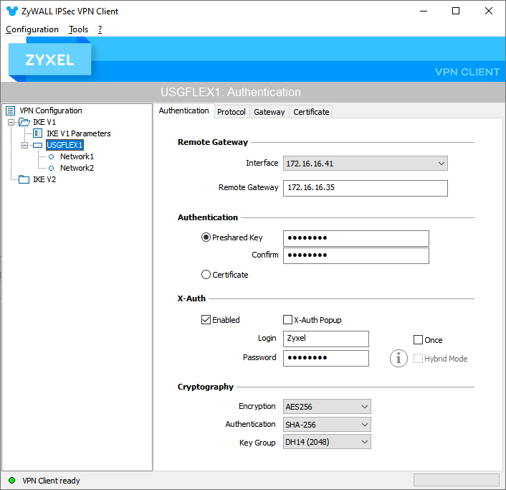Open the Configuration menu

[32, 29]
